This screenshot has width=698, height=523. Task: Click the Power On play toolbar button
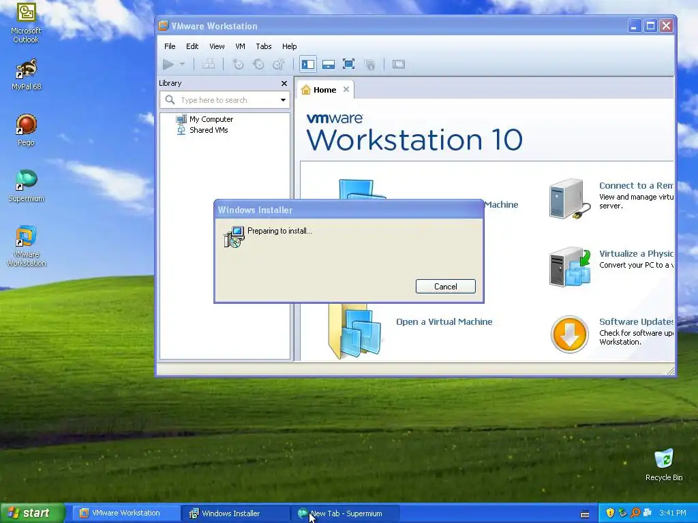(x=168, y=65)
